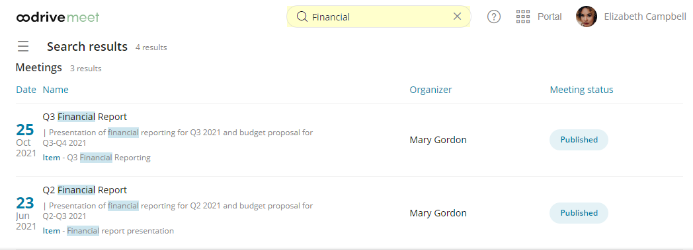693x250 pixels.
Task: Open the Portal text link
Action: click(x=550, y=16)
